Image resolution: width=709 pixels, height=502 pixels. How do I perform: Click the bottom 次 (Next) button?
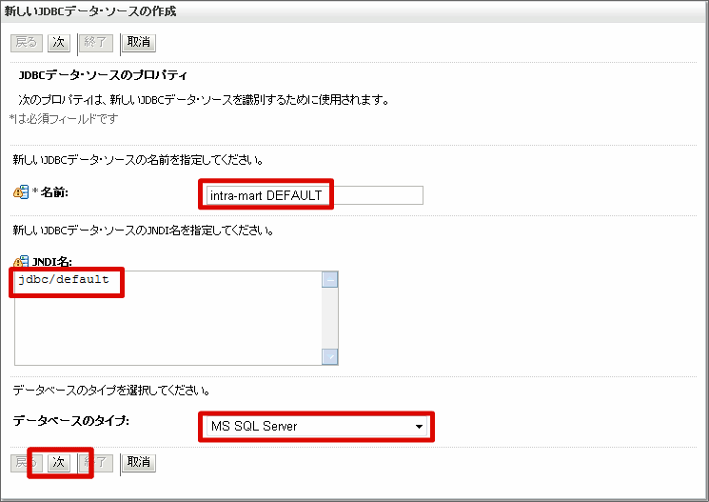click(x=59, y=463)
